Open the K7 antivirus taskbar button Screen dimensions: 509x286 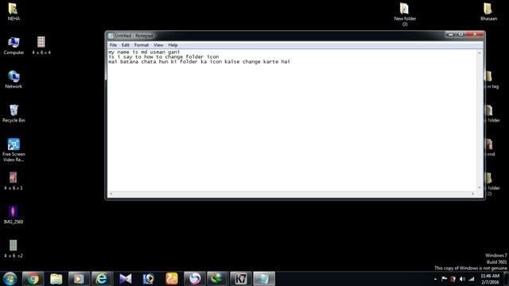[240, 279]
